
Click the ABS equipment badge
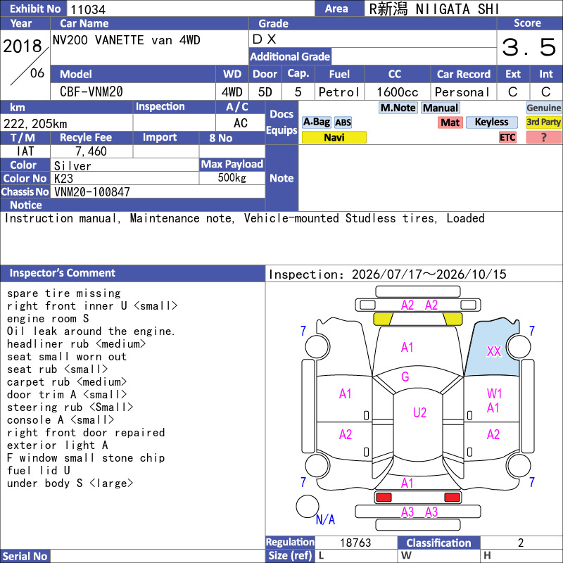click(x=343, y=122)
